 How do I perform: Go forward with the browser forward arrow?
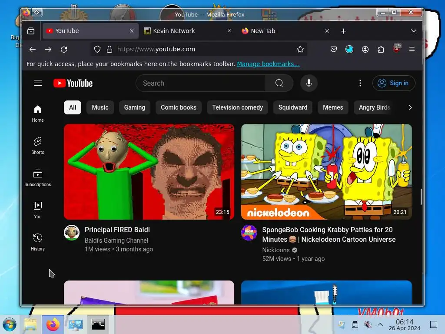(48, 50)
